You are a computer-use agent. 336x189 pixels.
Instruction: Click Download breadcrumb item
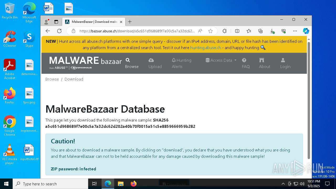74,79
